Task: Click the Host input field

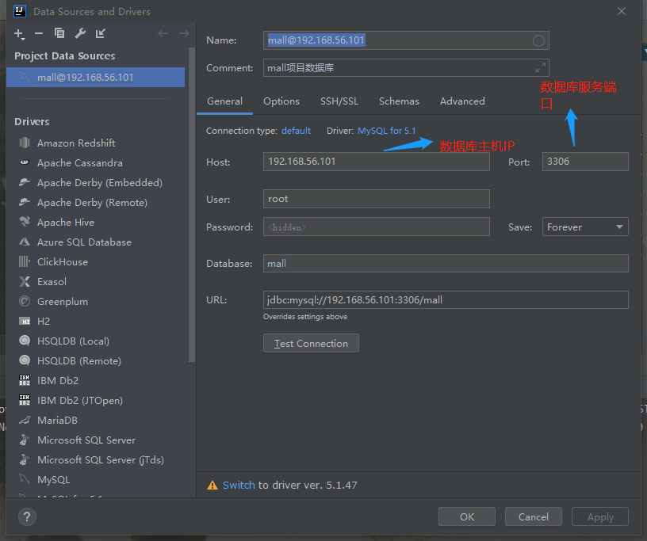Action: coord(377,162)
